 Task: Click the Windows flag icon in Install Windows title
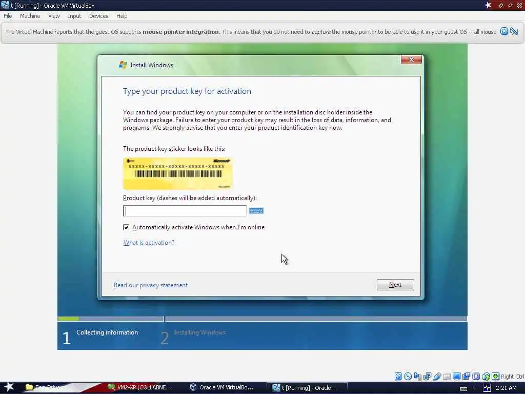point(123,65)
